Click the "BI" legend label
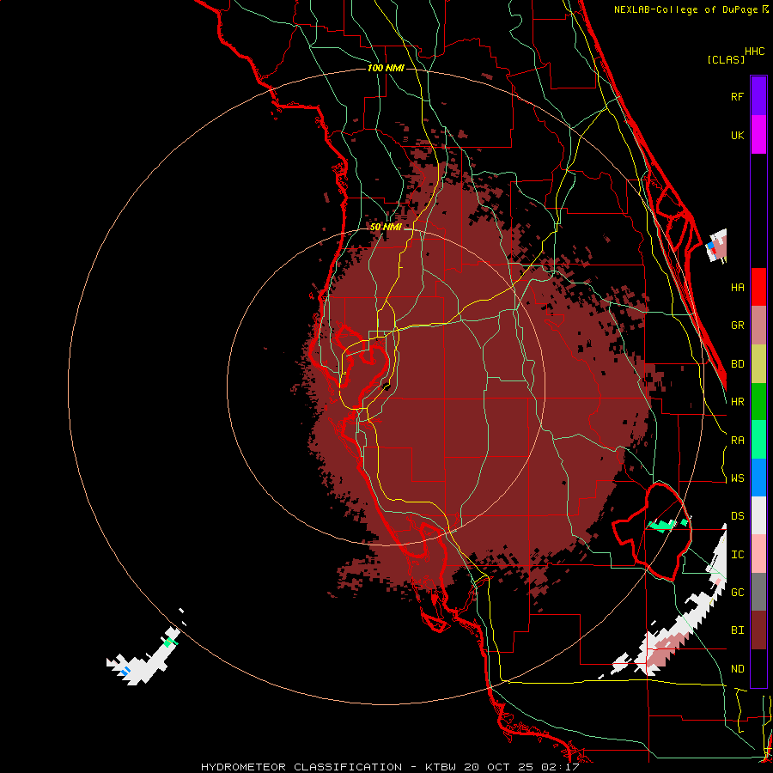This screenshot has width=773, height=773. tap(737, 630)
